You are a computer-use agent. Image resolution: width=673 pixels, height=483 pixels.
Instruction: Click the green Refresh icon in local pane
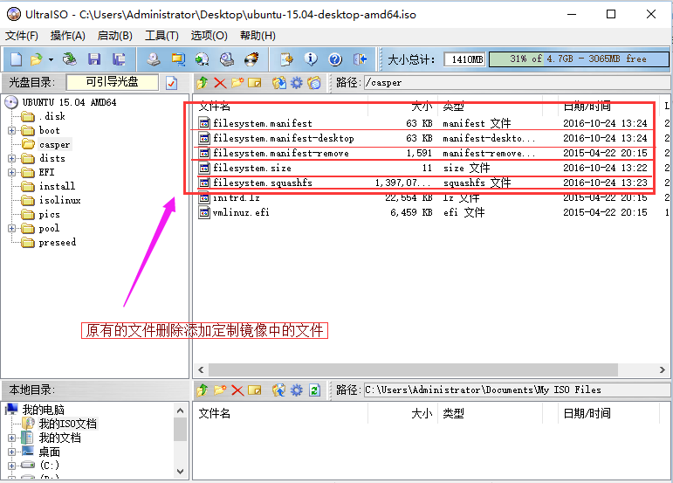click(314, 390)
